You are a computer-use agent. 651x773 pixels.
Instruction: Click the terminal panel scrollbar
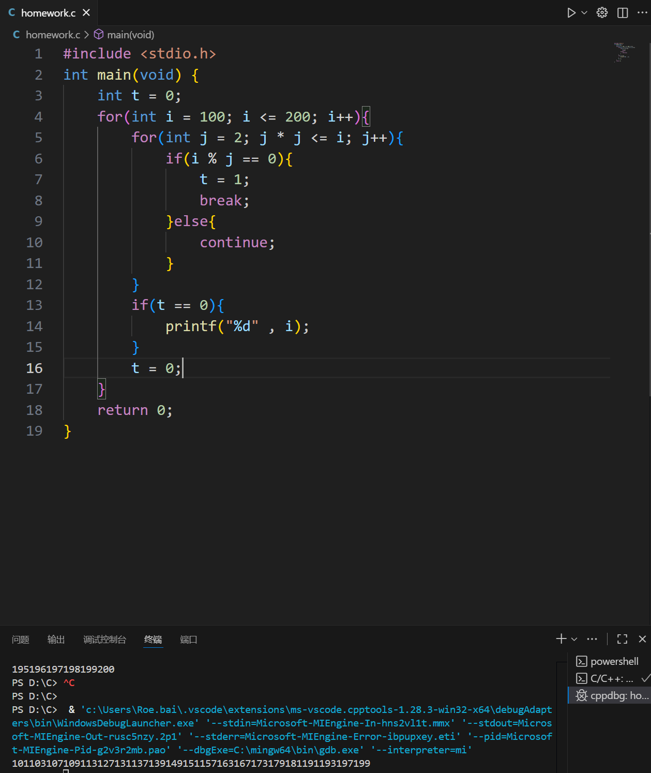562,717
